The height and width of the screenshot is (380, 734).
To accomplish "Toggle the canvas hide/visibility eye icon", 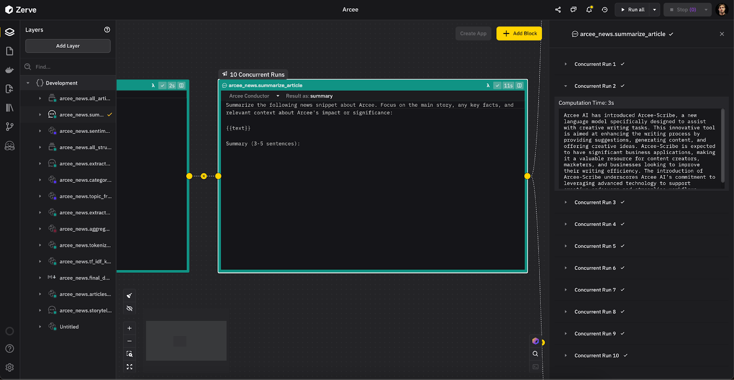I will (x=129, y=308).
